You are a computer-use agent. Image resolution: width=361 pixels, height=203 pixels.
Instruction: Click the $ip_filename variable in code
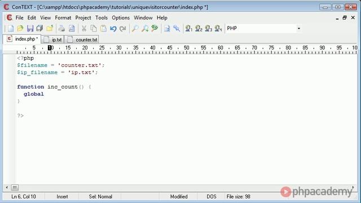[x=37, y=73]
